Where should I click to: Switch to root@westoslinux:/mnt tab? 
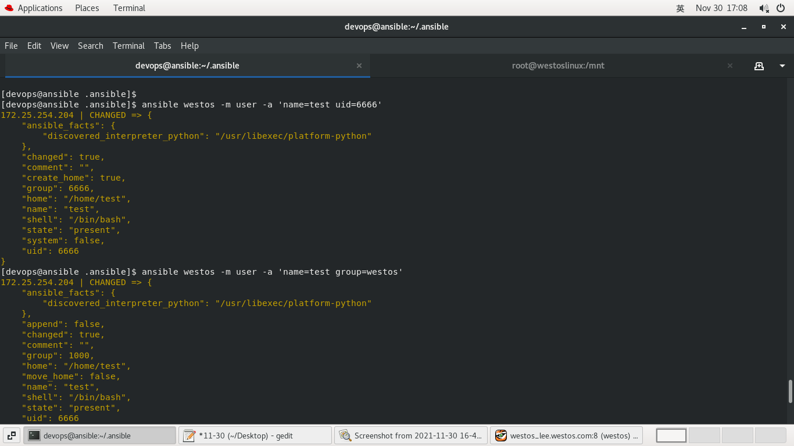coord(558,66)
